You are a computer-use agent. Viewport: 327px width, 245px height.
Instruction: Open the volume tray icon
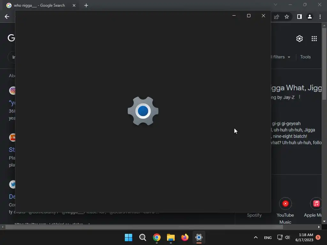pyautogui.click(x=287, y=237)
